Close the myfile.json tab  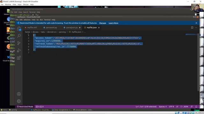[x=99, y=28]
